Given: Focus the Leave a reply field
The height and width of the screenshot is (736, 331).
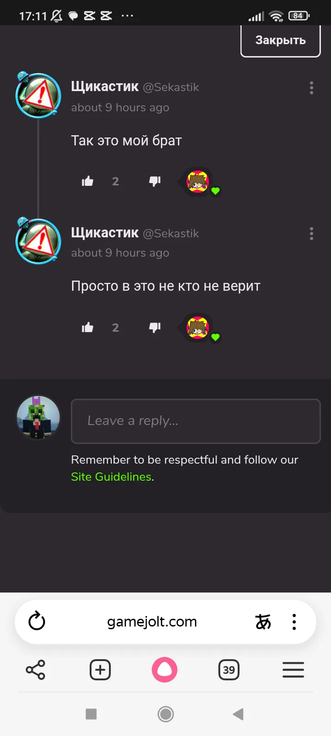Looking at the screenshot, I should 196,421.
